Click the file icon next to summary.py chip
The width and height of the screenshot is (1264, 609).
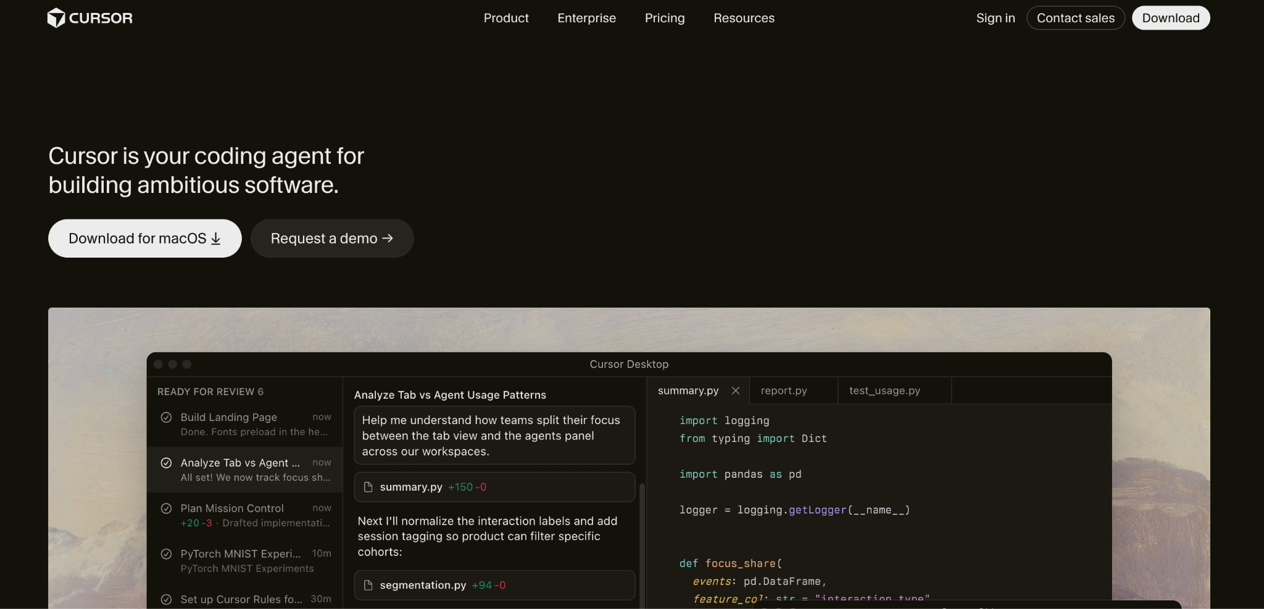[368, 487]
